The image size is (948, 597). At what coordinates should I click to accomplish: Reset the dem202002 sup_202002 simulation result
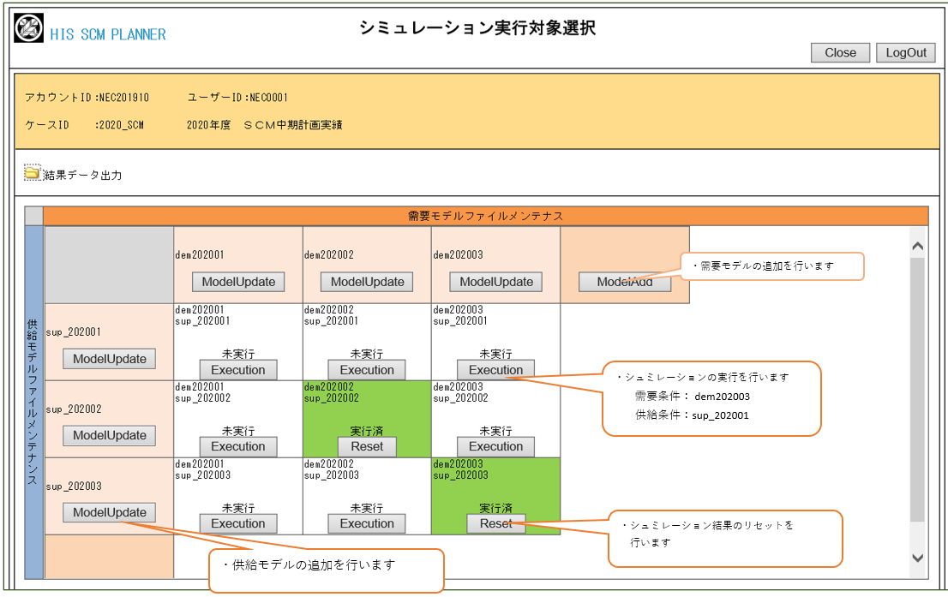367,446
